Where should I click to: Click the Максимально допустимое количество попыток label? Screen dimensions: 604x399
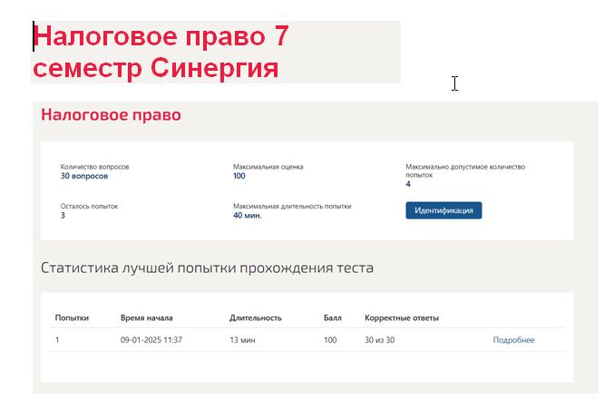465,170
